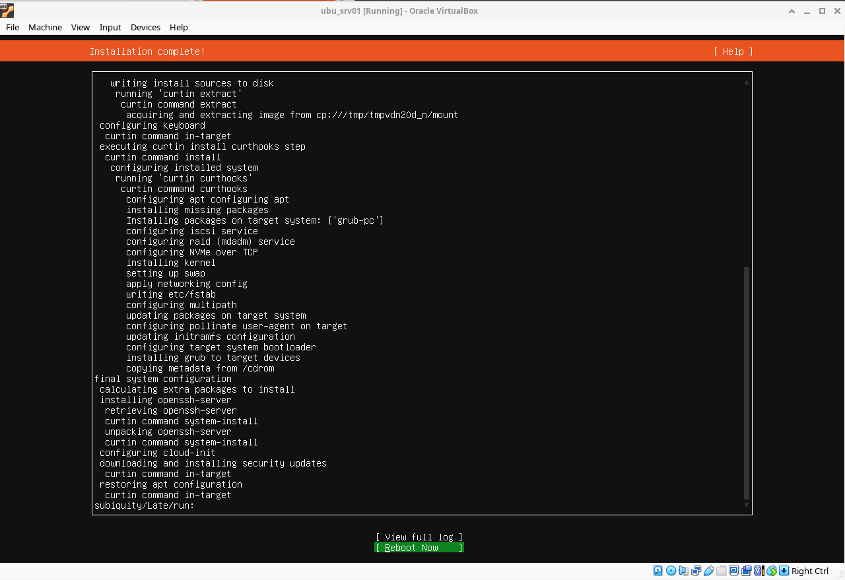Open the Machine menu
The image size is (845, 580).
[45, 27]
